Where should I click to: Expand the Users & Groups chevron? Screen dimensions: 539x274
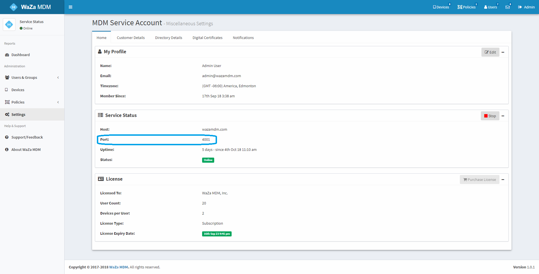[58, 77]
